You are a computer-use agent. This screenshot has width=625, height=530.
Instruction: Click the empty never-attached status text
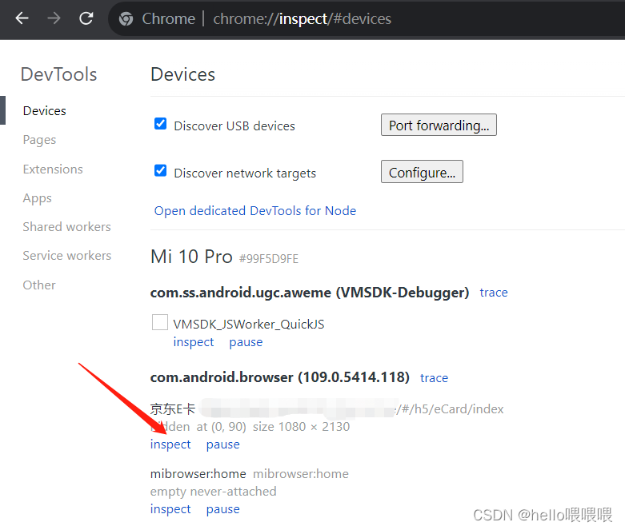click(213, 492)
